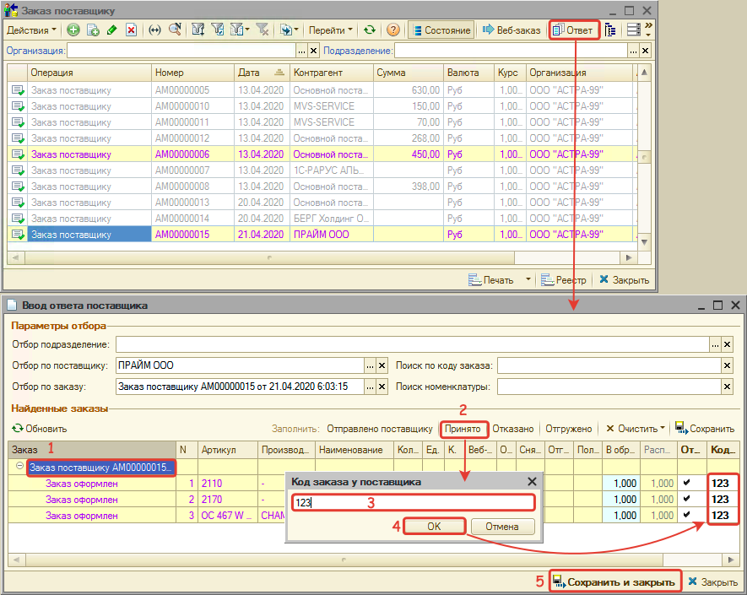Open the Отбор подразделение selection ellipsis
Viewport: 747px width, 595px height.
point(715,344)
